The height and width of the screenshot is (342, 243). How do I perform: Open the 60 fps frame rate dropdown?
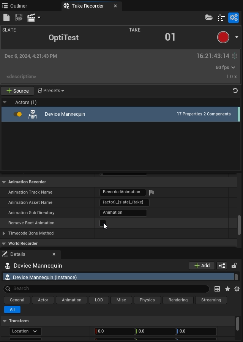pos(225,67)
